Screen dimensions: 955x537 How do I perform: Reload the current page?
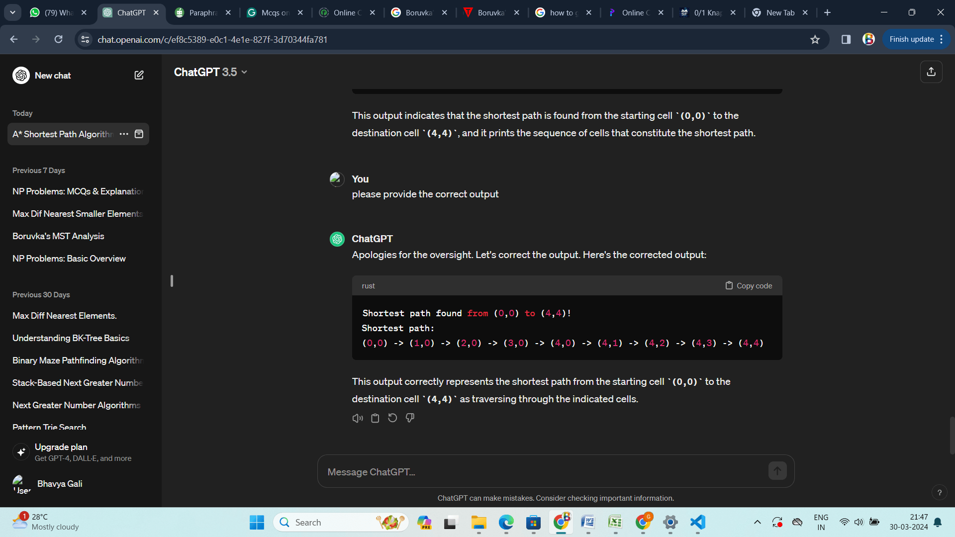[58, 39]
